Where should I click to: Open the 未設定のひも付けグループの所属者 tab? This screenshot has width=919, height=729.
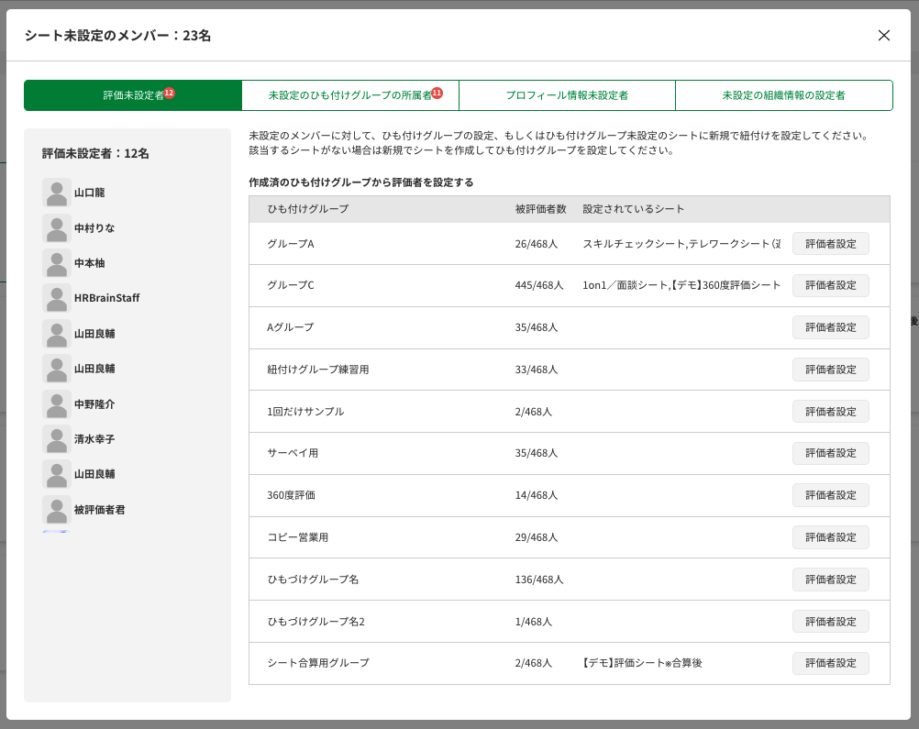coord(349,94)
